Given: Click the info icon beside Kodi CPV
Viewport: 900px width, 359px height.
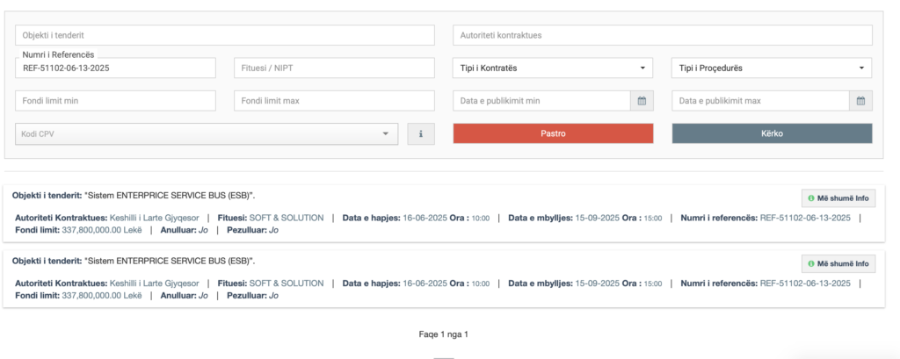Looking at the screenshot, I should tap(421, 134).
